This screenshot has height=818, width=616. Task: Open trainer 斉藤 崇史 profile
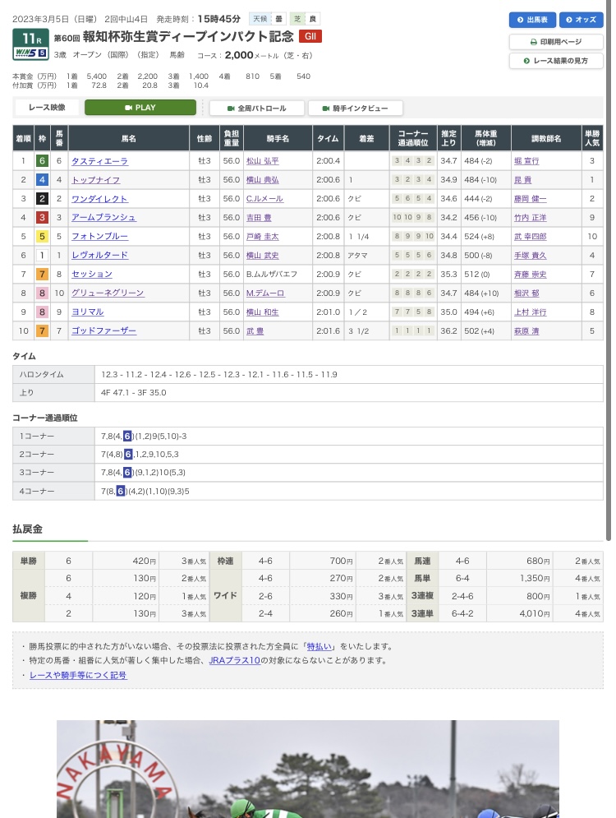click(x=530, y=274)
